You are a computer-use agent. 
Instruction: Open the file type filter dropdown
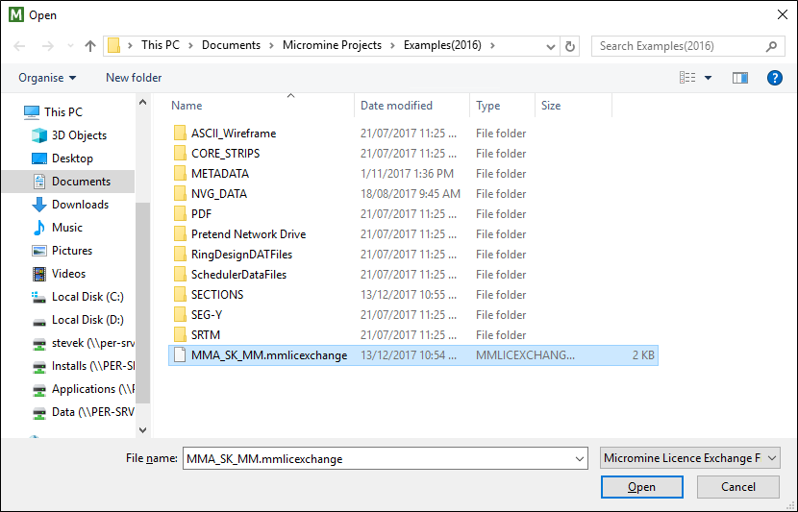pos(690,458)
